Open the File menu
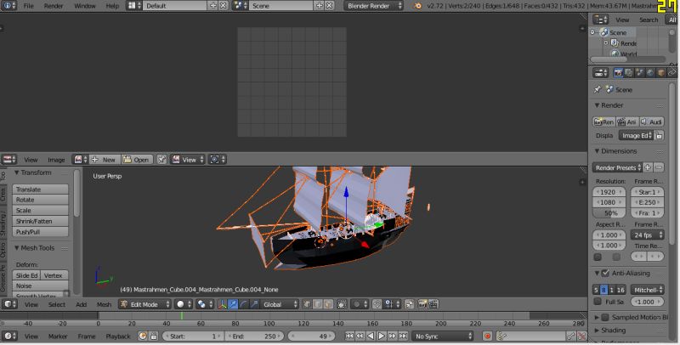The image size is (680, 345). coord(28,6)
